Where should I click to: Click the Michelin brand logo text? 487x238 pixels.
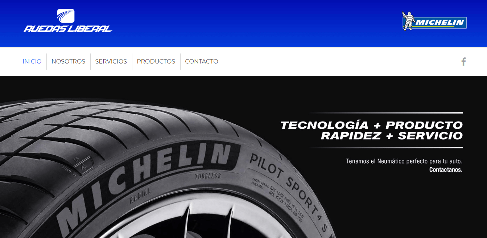pyautogui.click(x=440, y=22)
